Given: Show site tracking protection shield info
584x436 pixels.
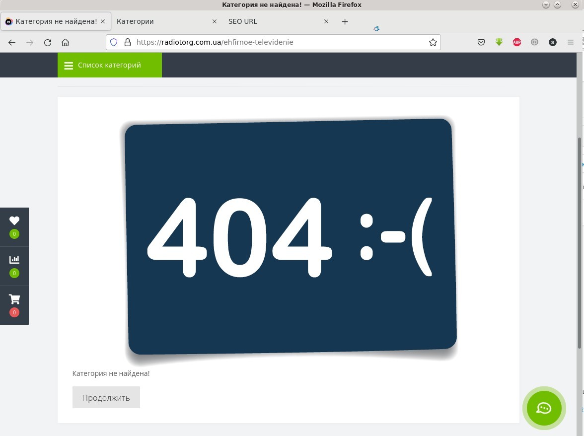Looking at the screenshot, I should tap(114, 42).
